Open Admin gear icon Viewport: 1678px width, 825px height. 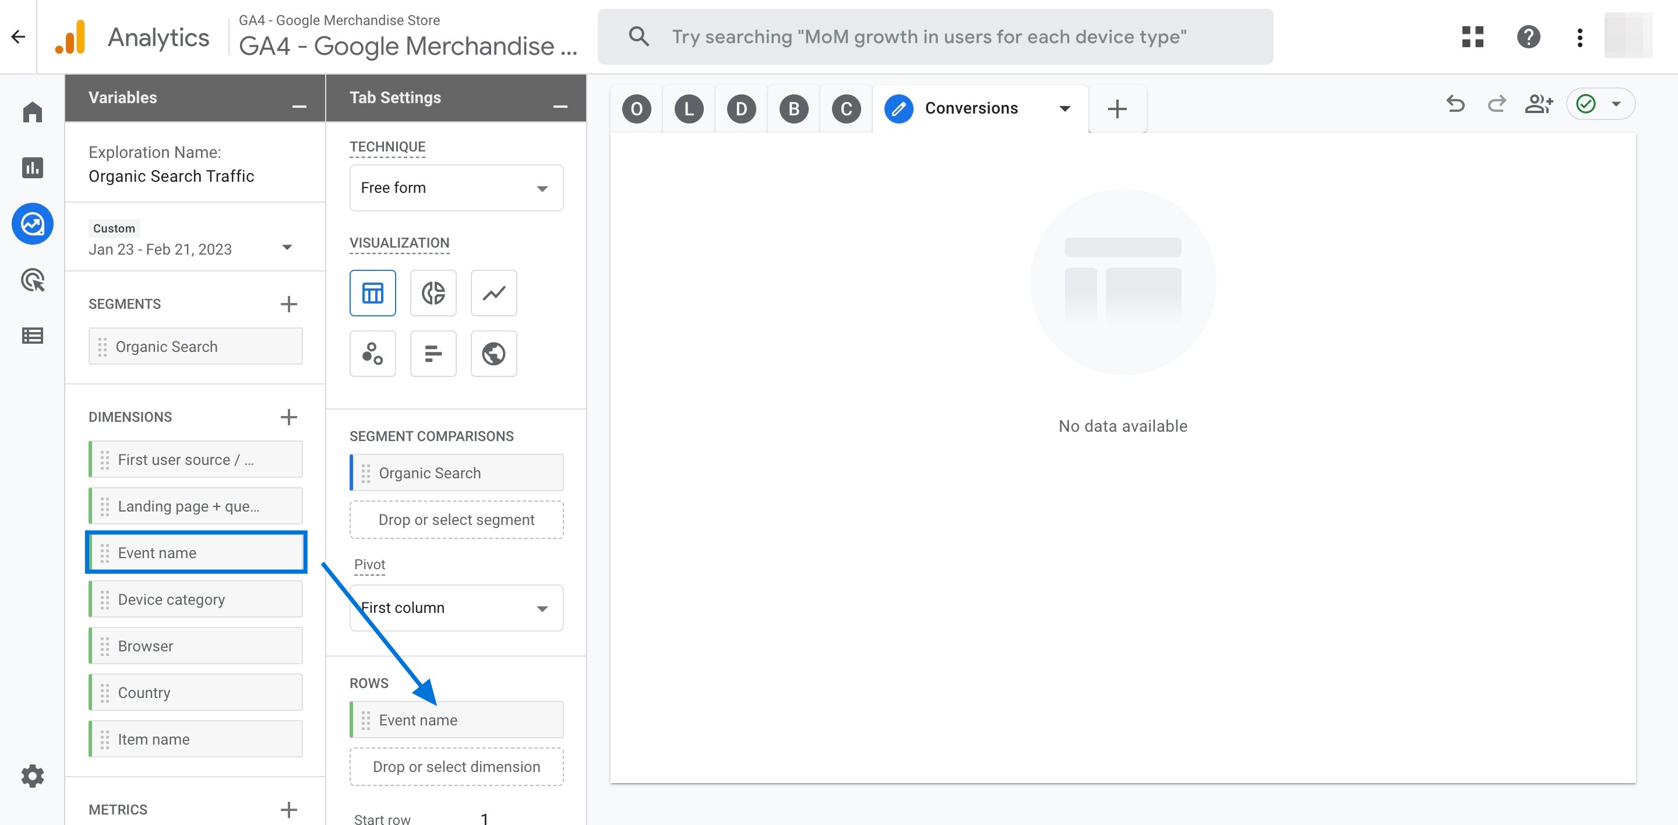pyautogui.click(x=33, y=775)
